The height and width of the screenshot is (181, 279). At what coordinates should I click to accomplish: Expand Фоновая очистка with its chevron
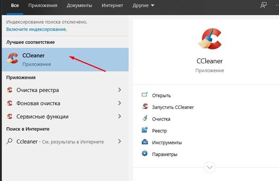tap(119, 103)
